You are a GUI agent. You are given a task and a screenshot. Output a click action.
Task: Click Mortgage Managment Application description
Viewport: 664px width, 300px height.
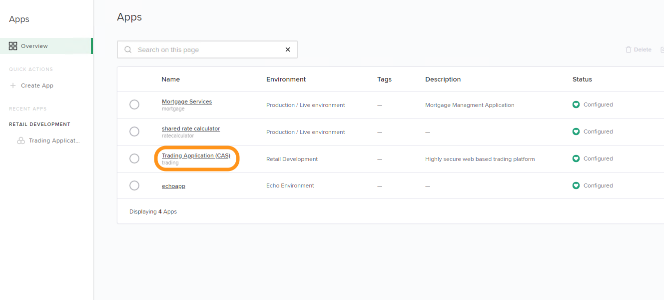(x=470, y=105)
